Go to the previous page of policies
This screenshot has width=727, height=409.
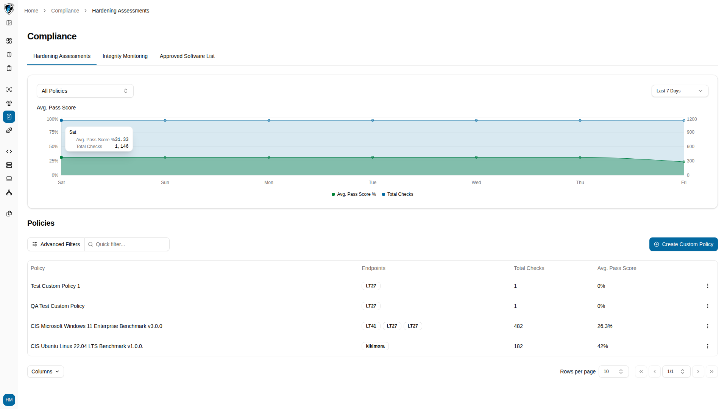655,372
